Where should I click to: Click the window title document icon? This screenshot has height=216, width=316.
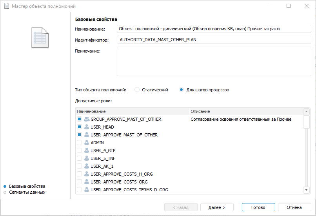click(x=6, y=6)
